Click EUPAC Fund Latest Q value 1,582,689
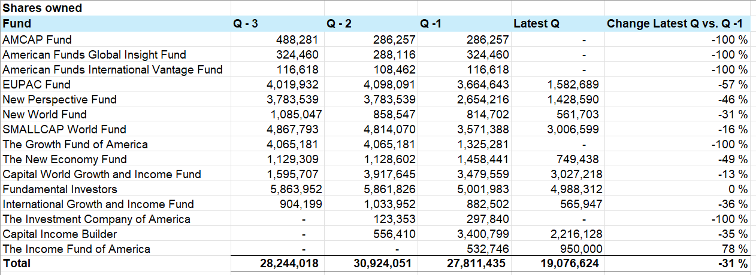Screen dimensions: 756x275 click(573, 84)
